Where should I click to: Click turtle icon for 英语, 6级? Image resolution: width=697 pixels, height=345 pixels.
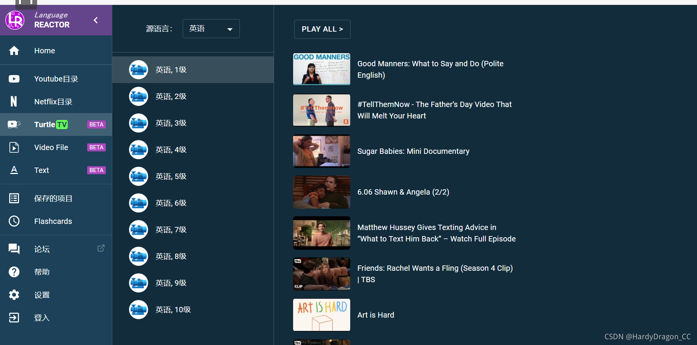click(x=139, y=203)
